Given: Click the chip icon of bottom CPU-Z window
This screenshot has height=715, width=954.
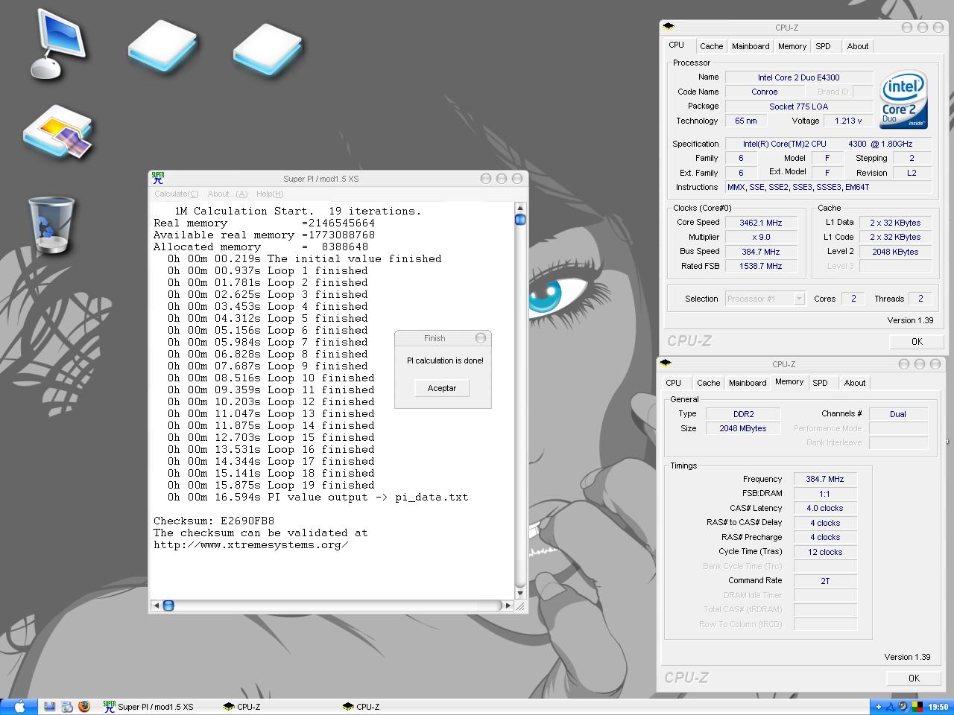Looking at the screenshot, I should 666,363.
